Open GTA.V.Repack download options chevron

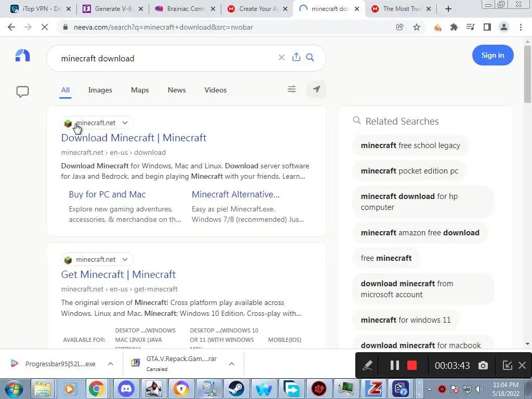point(232,364)
